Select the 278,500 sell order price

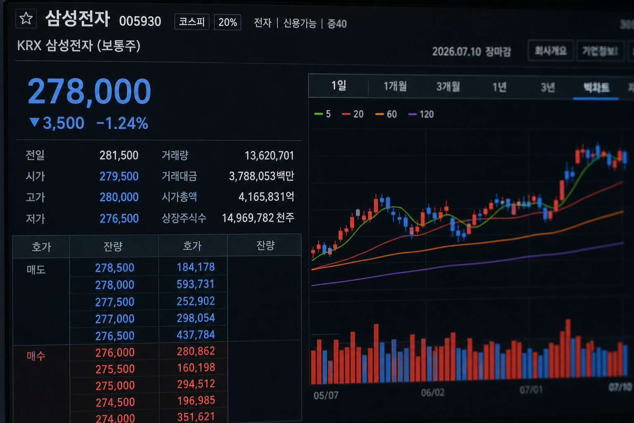114,268
